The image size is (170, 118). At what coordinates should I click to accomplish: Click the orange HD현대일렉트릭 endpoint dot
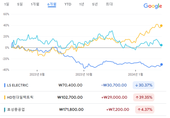(x=161, y=26)
